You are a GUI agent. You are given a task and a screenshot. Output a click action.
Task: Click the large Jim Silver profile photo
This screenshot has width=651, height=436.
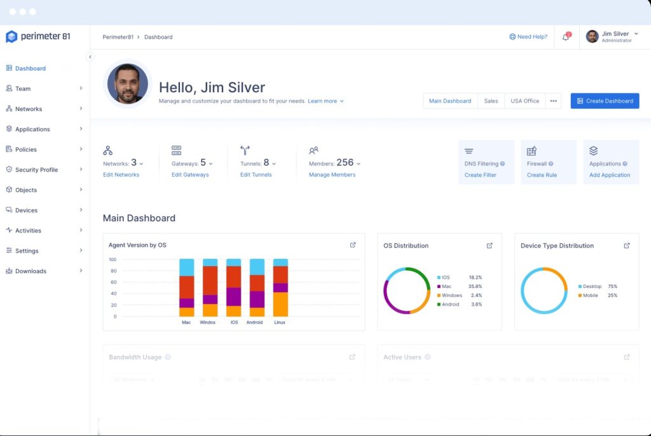coord(127,83)
